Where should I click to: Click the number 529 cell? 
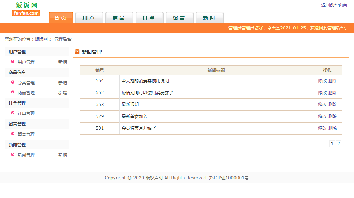[x=100, y=116]
